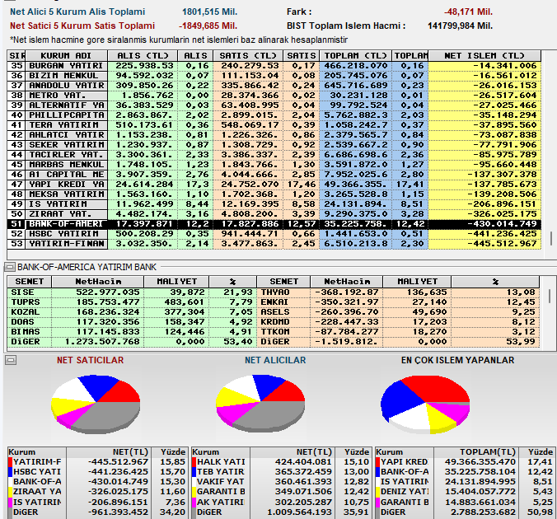The width and height of the screenshot is (557, 519).
Task: Click the NET ALICILAR pie chart
Action: [x=260, y=403]
